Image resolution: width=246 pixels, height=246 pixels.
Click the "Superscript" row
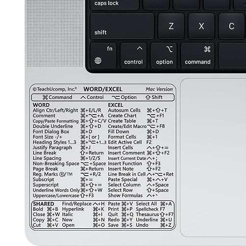(67, 185)
